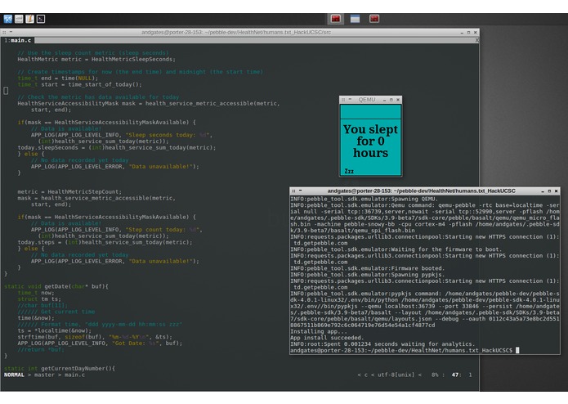568x404 pixels.
Task: Click 'start = time_start_of_today();' code line
Action: click(79, 84)
